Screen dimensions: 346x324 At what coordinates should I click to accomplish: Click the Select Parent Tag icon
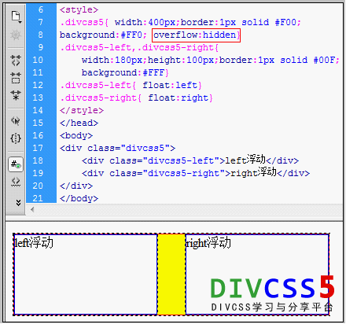(x=16, y=121)
